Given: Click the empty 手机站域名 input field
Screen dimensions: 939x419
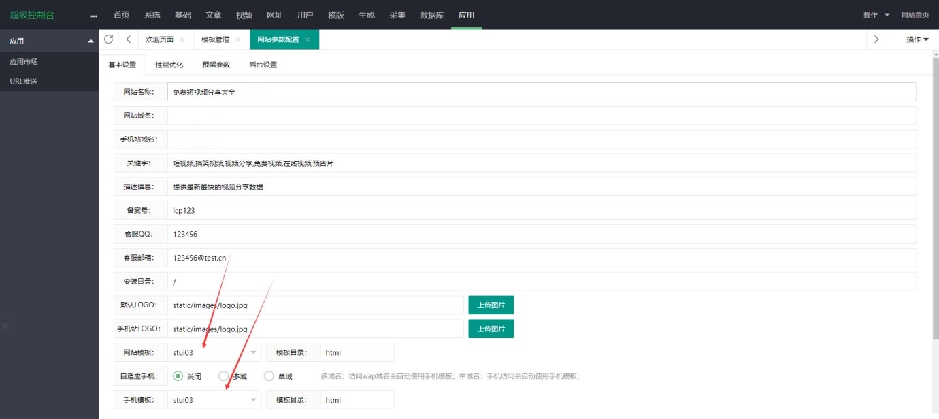Looking at the screenshot, I should tap(542, 139).
